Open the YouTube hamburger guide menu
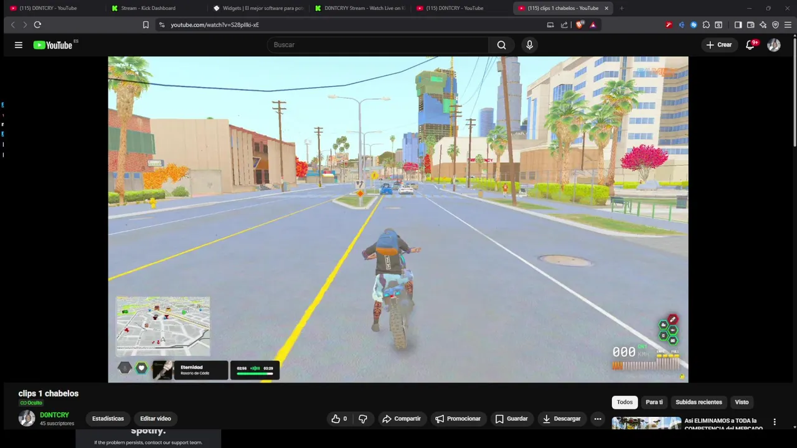This screenshot has width=797, height=448. tap(19, 45)
